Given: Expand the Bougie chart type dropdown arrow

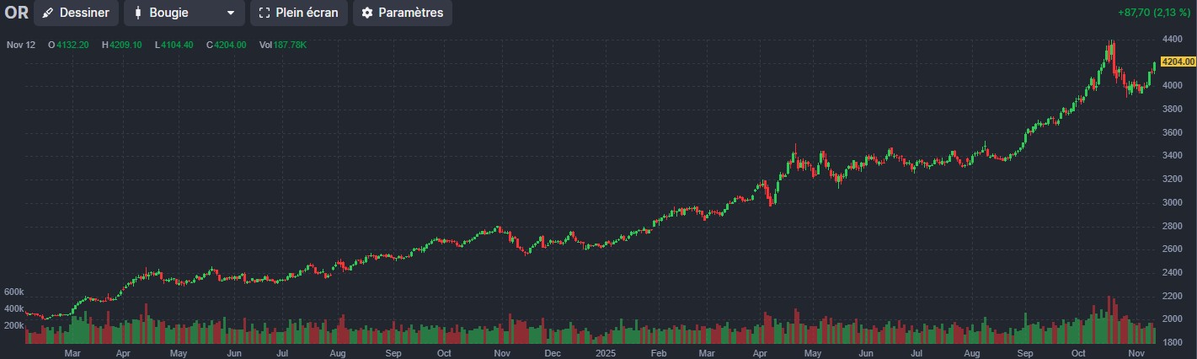Looking at the screenshot, I should [231, 13].
